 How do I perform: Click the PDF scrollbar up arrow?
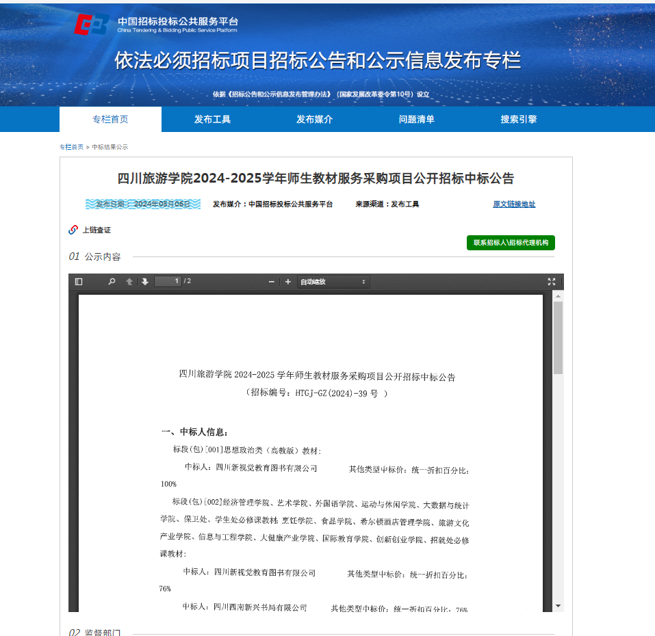pos(558,296)
